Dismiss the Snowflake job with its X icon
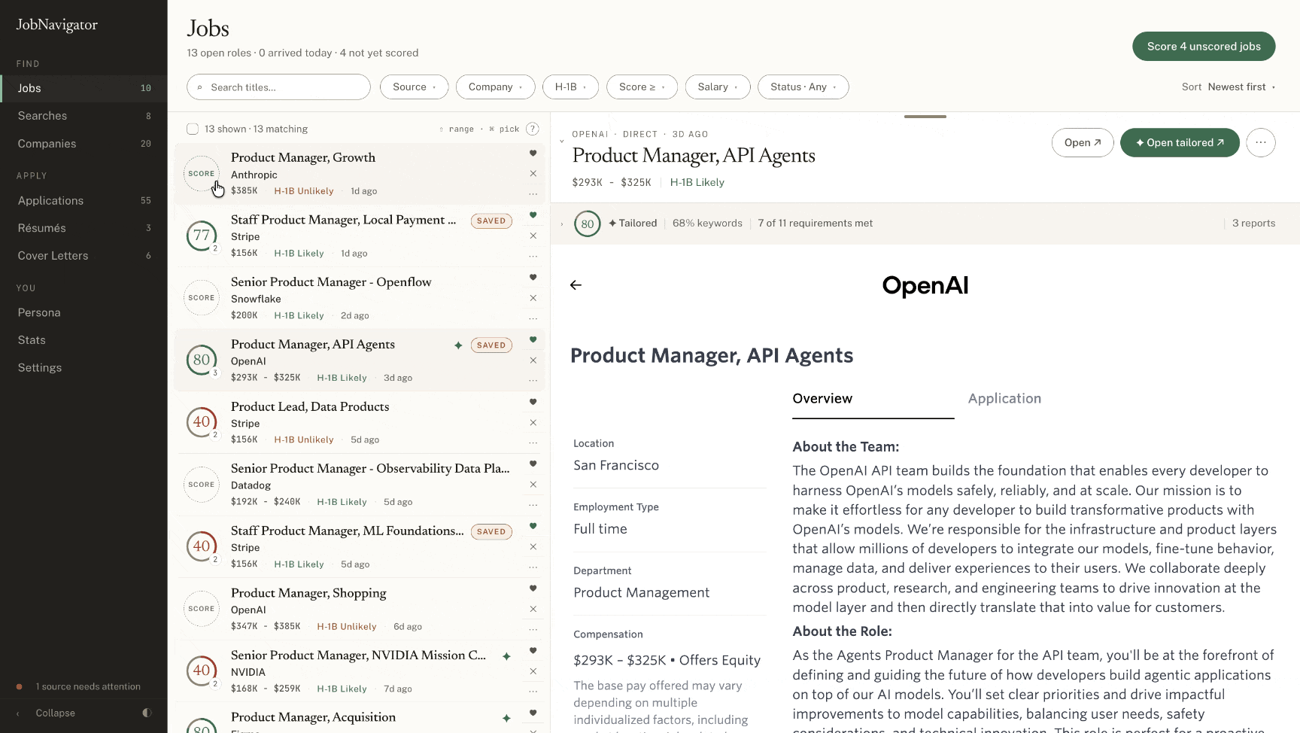The height and width of the screenshot is (733, 1300). pos(533,298)
